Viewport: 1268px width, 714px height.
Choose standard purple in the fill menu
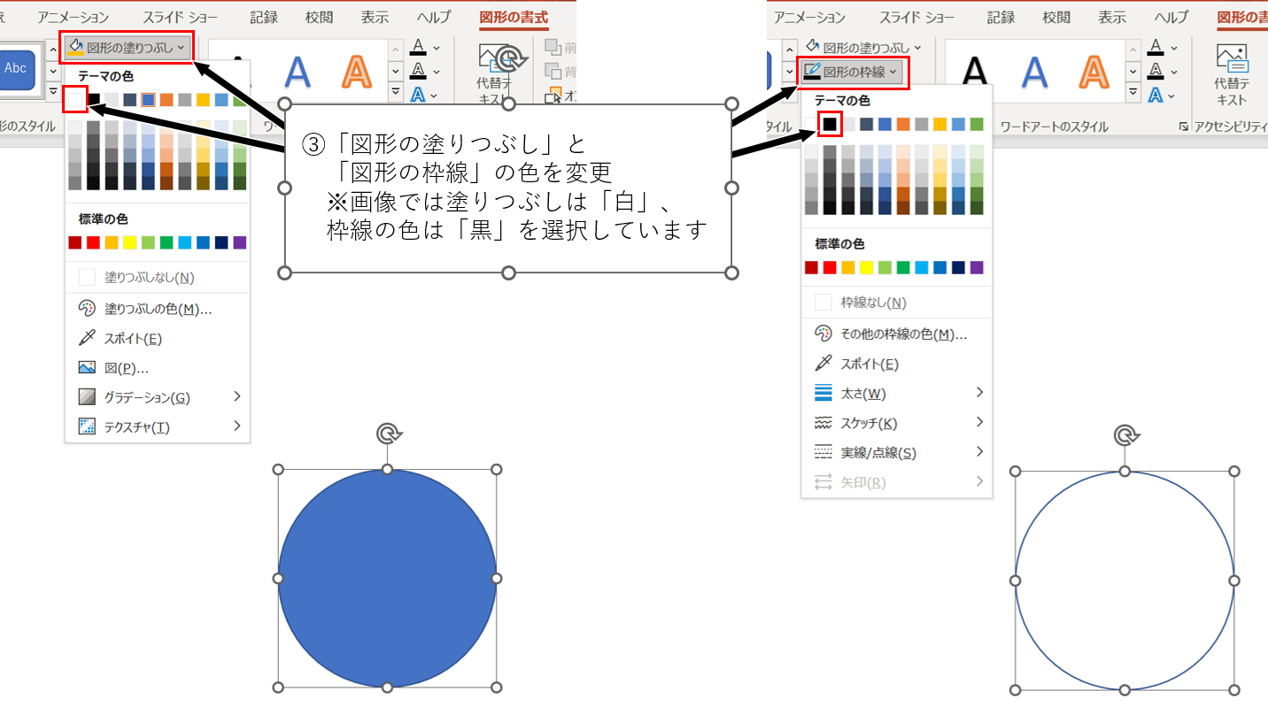pos(240,242)
